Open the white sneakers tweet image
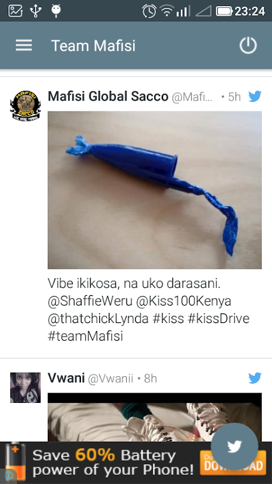Screen dimensions: 272x484 coord(155,417)
